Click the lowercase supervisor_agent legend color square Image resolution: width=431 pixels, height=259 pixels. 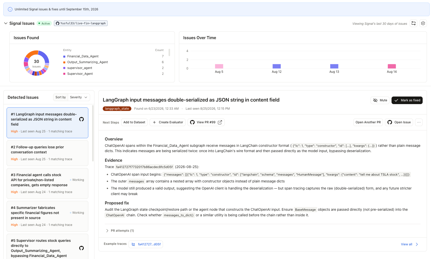(x=64, y=68)
